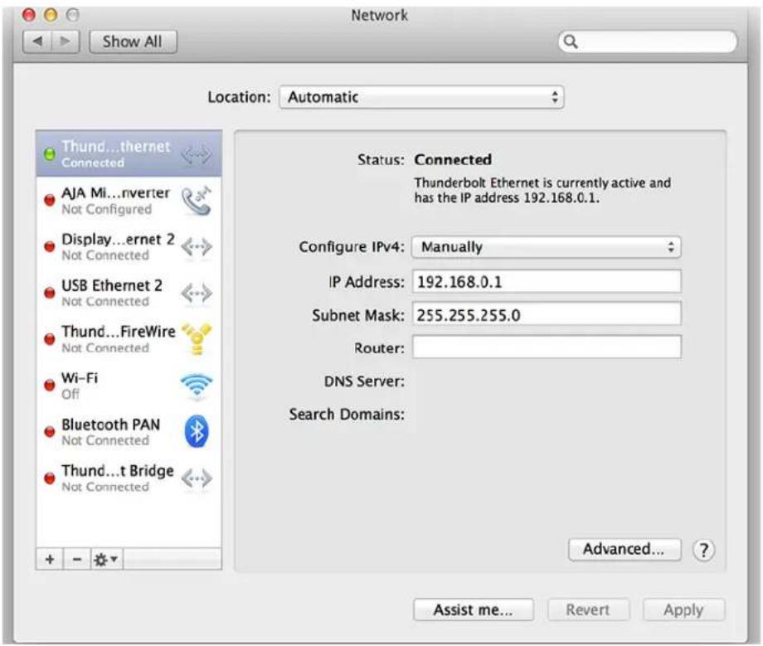
Task: Close the Network window
Action: 29,15
